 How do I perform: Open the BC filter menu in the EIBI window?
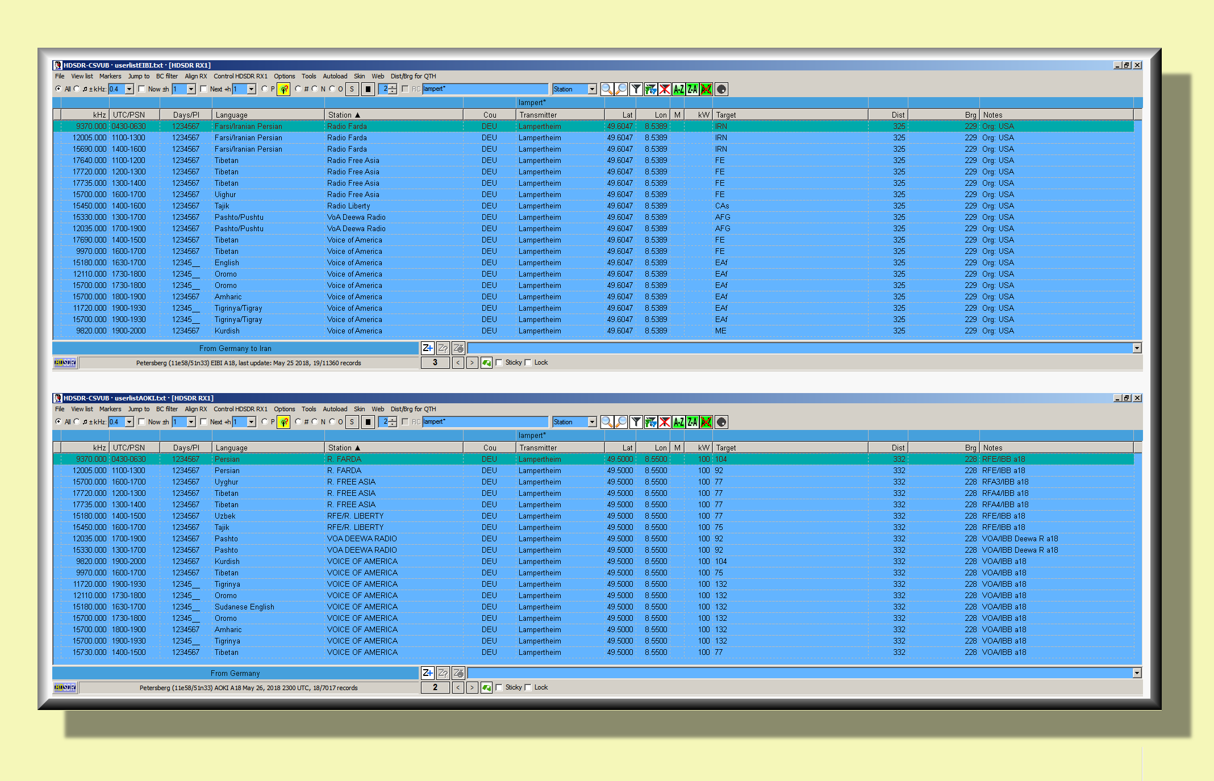(x=167, y=76)
